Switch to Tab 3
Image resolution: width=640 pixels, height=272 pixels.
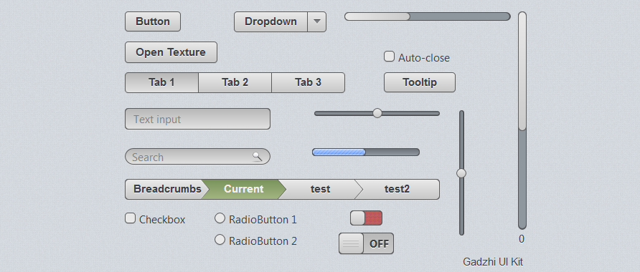click(309, 82)
